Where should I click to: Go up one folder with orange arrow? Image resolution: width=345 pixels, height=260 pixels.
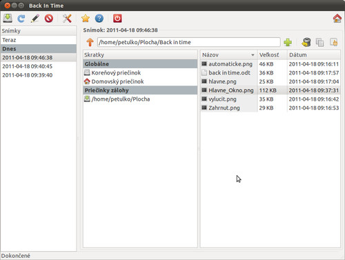click(x=90, y=42)
